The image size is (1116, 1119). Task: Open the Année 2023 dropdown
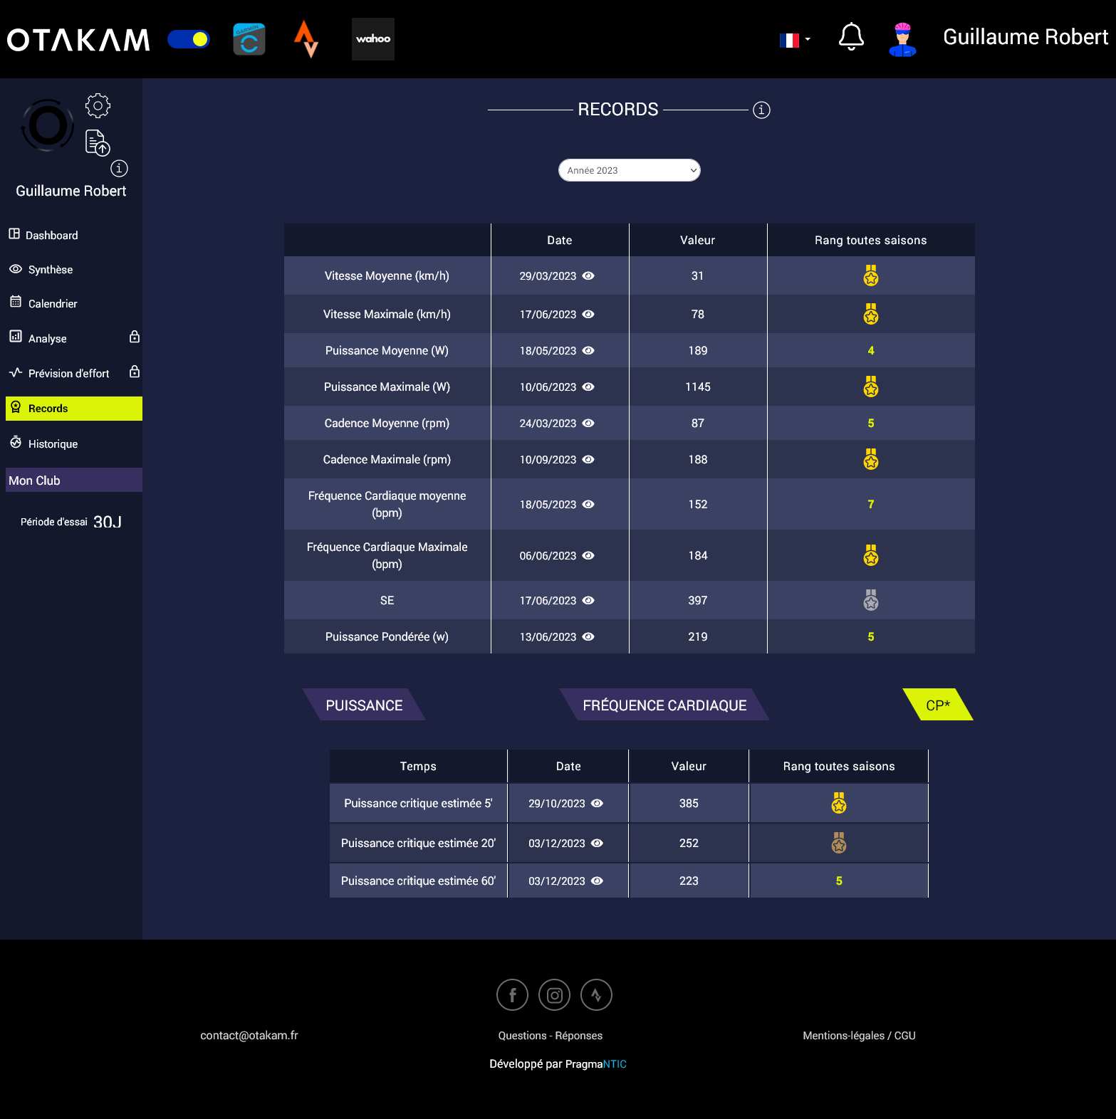(x=630, y=170)
